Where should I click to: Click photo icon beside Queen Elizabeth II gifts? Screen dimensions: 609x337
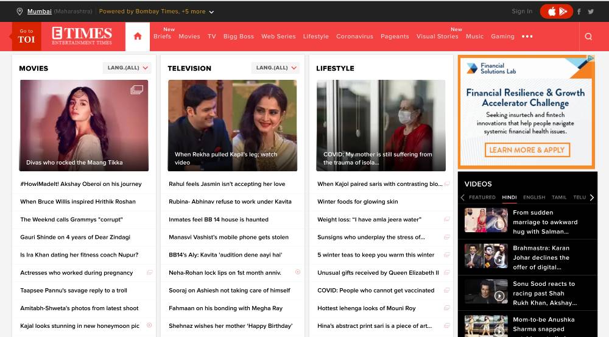(446, 272)
